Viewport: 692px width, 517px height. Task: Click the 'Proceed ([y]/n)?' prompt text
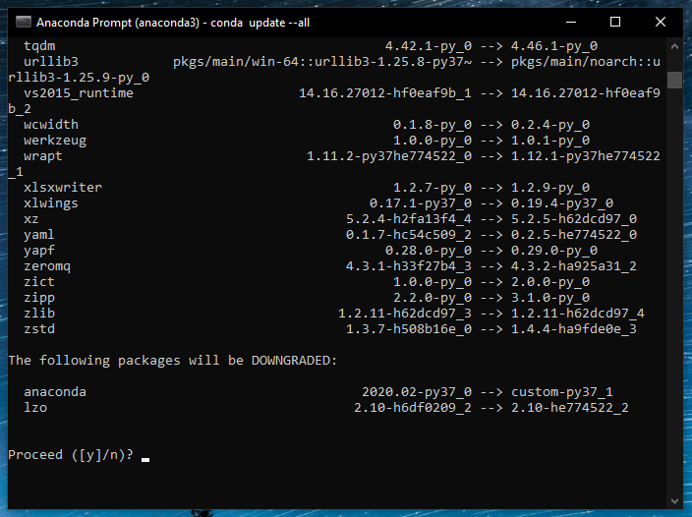coord(71,455)
